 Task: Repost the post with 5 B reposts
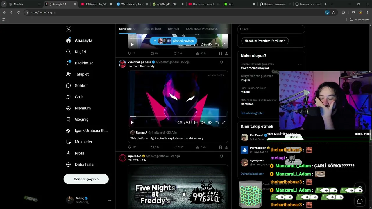click(154, 147)
